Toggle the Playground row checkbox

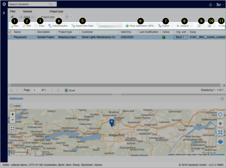(x=9, y=37)
